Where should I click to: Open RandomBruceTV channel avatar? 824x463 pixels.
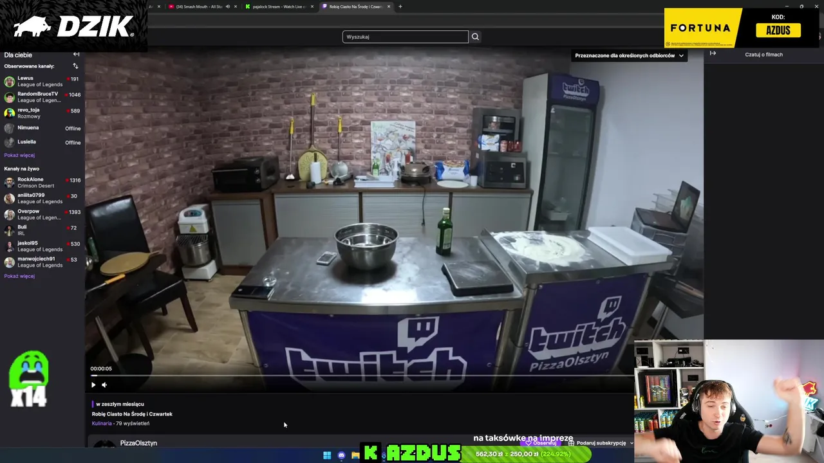9,97
